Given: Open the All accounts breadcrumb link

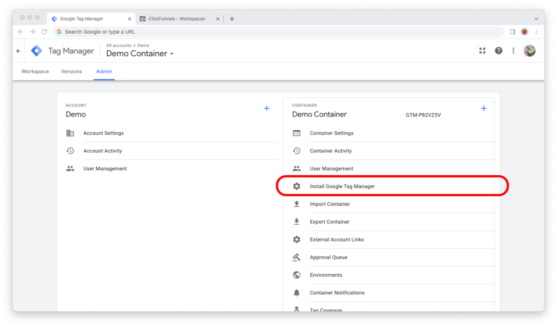Looking at the screenshot, I should coord(119,46).
